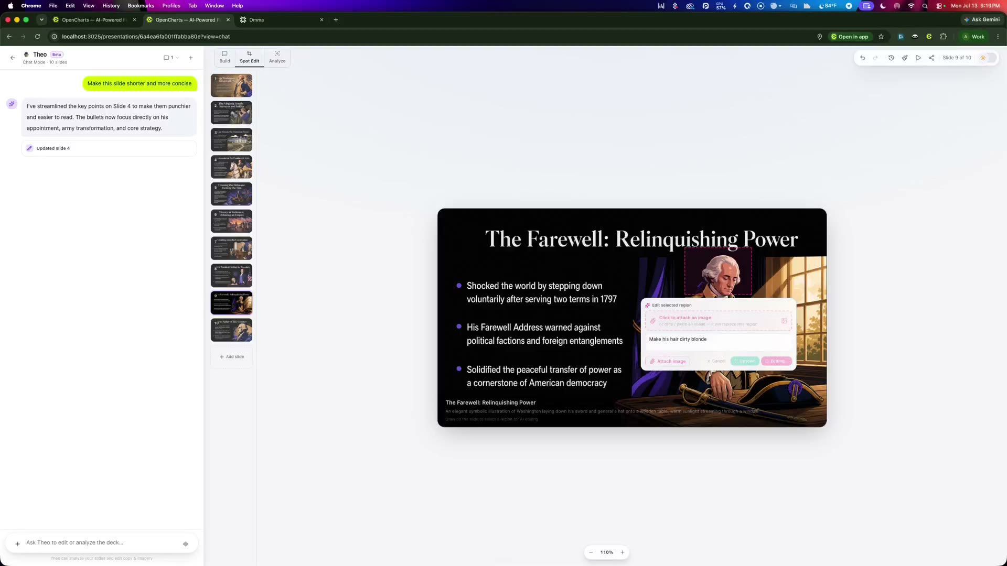Select slide 4 thumbnail
This screenshot has height=566, width=1007.
231,167
